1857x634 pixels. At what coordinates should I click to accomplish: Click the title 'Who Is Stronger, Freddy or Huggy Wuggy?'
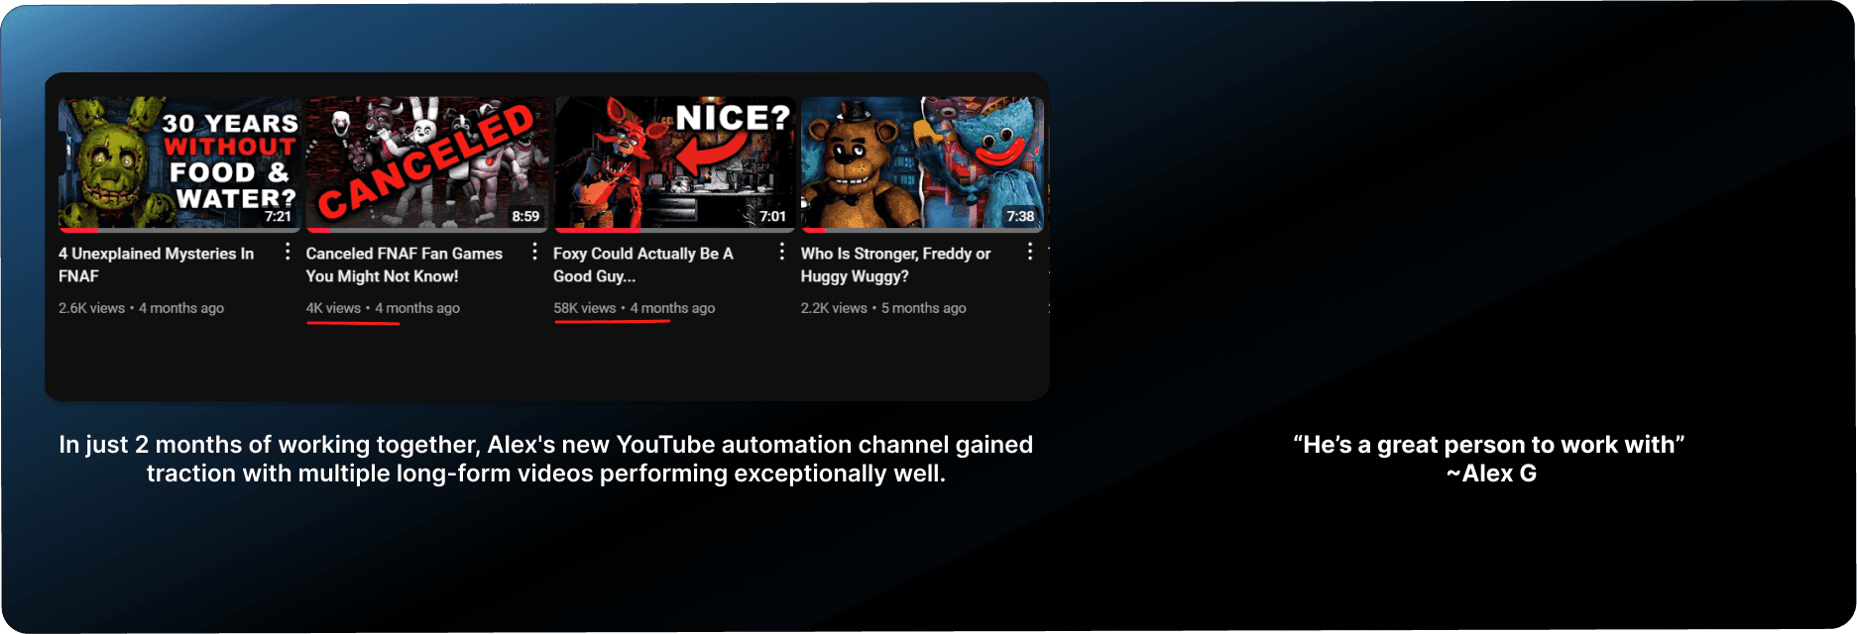pos(896,264)
